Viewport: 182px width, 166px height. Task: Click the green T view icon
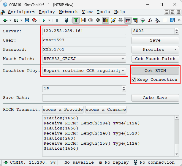pyautogui.click(x=76, y=20)
